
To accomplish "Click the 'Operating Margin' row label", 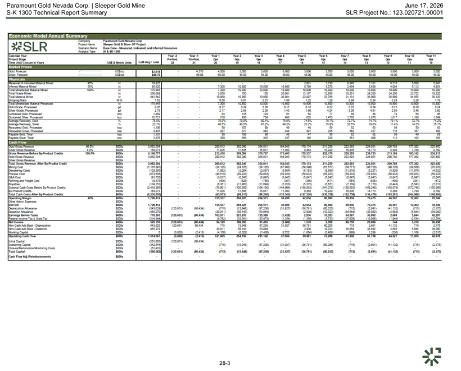I will pos(20,198).
